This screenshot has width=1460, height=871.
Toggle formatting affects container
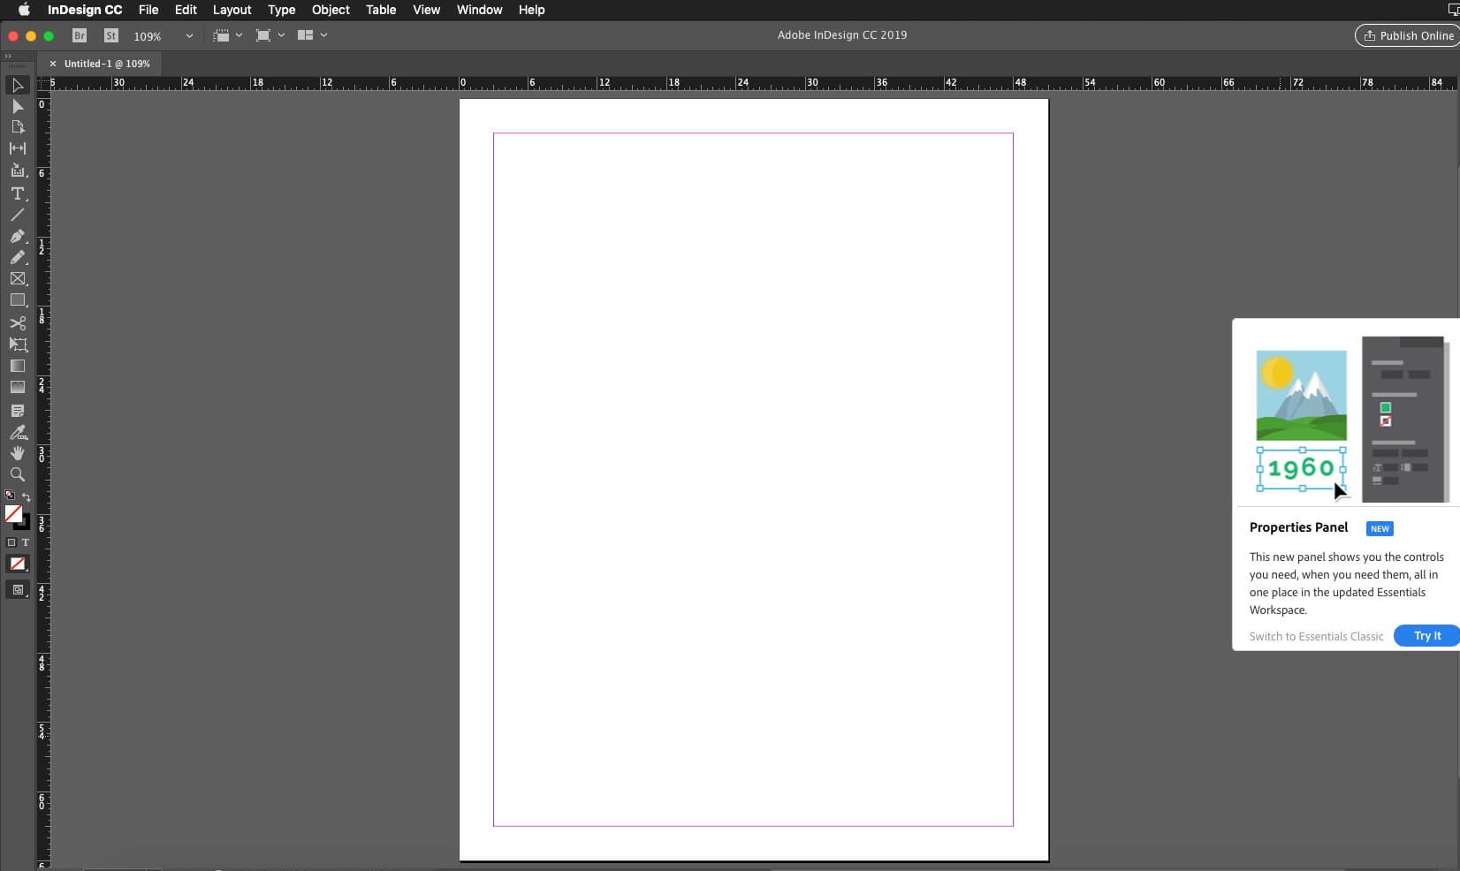(x=11, y=542)
